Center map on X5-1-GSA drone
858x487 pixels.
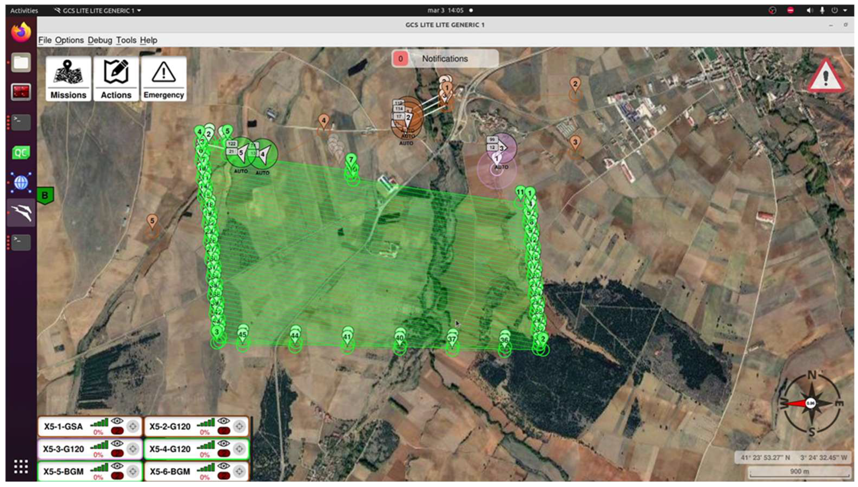click(133, 426)
